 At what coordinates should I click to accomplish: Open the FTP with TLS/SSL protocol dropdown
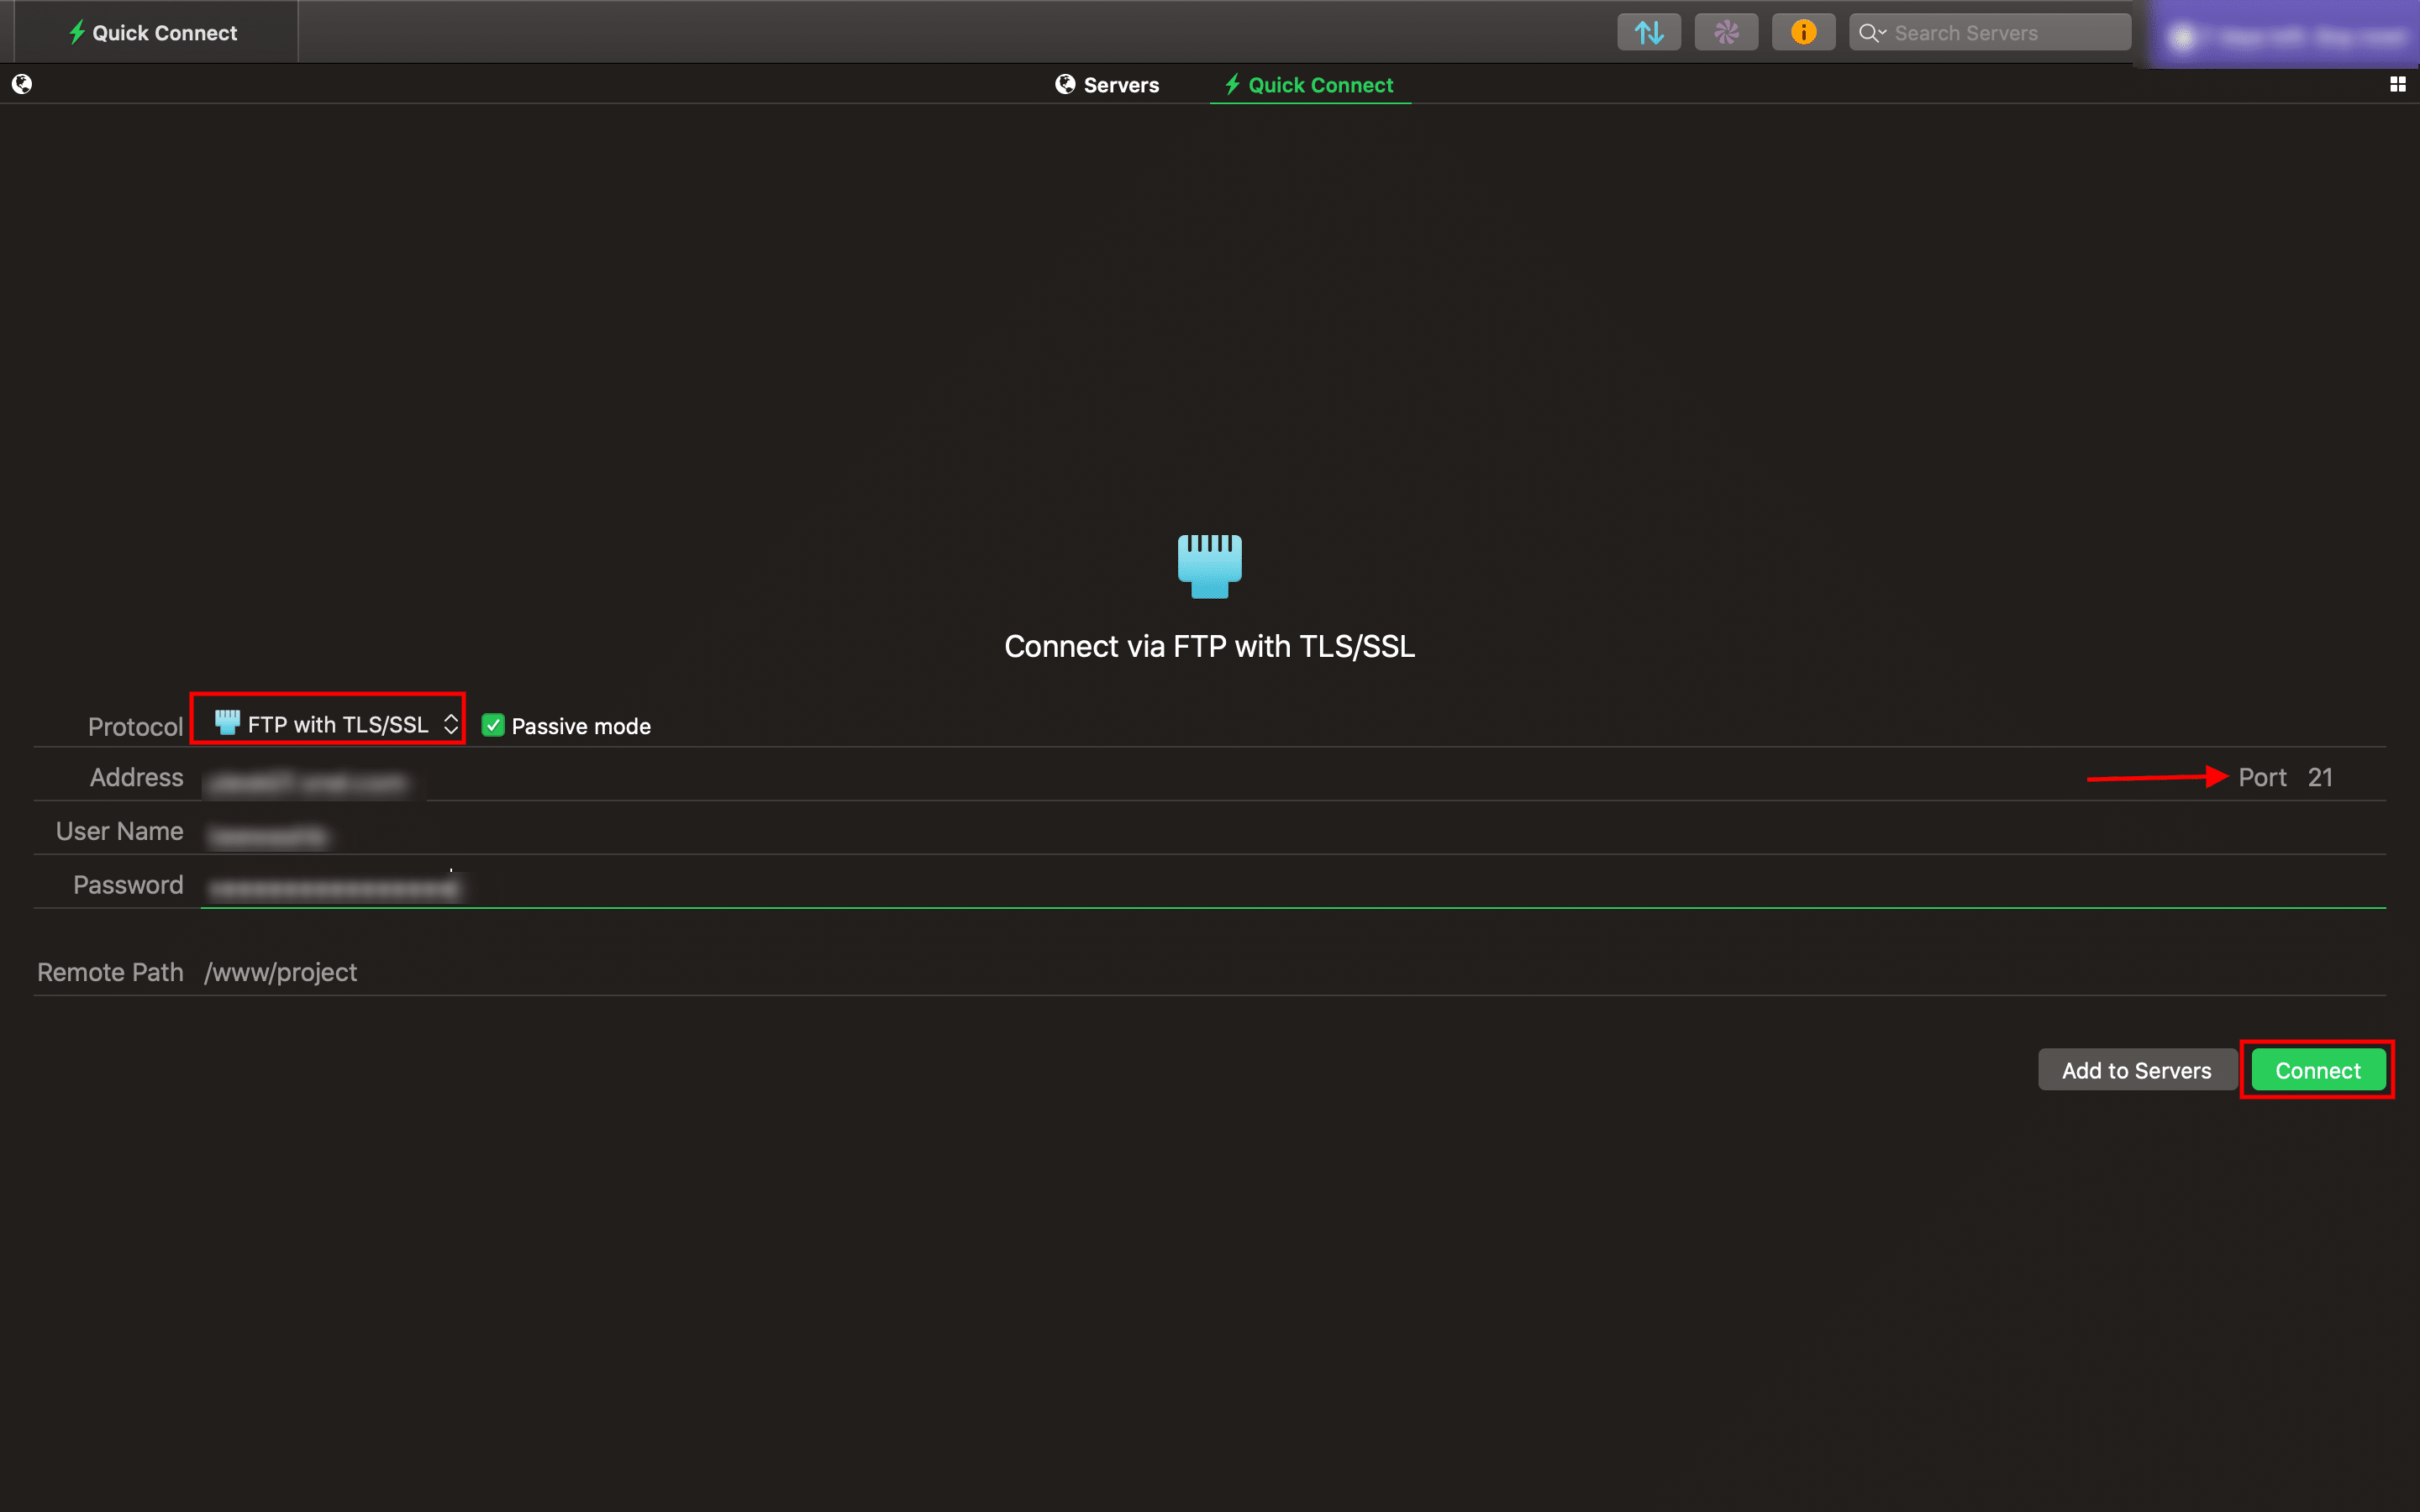[x=337, y=724]
